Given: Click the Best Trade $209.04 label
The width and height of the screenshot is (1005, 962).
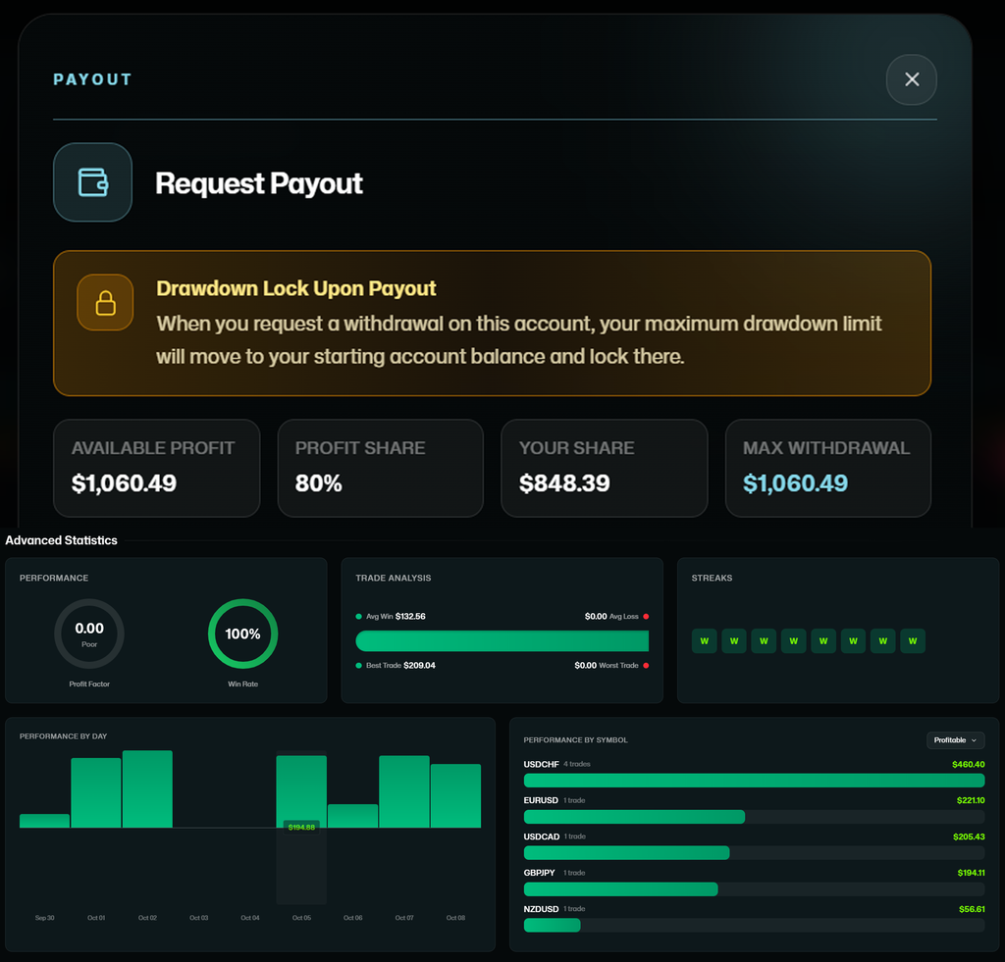Looking at the screenshot, I should (x=396, y=666).
